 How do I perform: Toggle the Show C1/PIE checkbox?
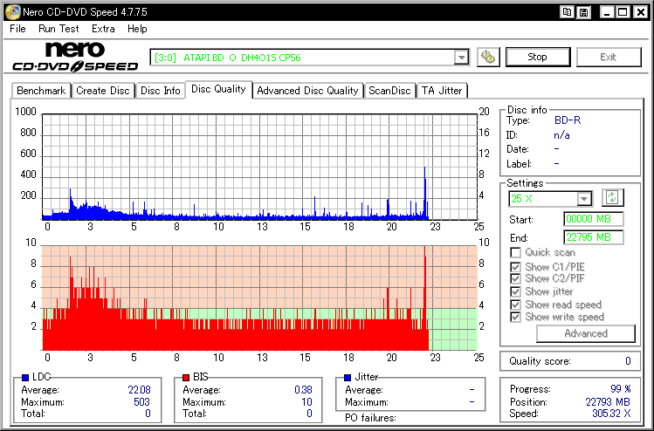tap(515, 267)
